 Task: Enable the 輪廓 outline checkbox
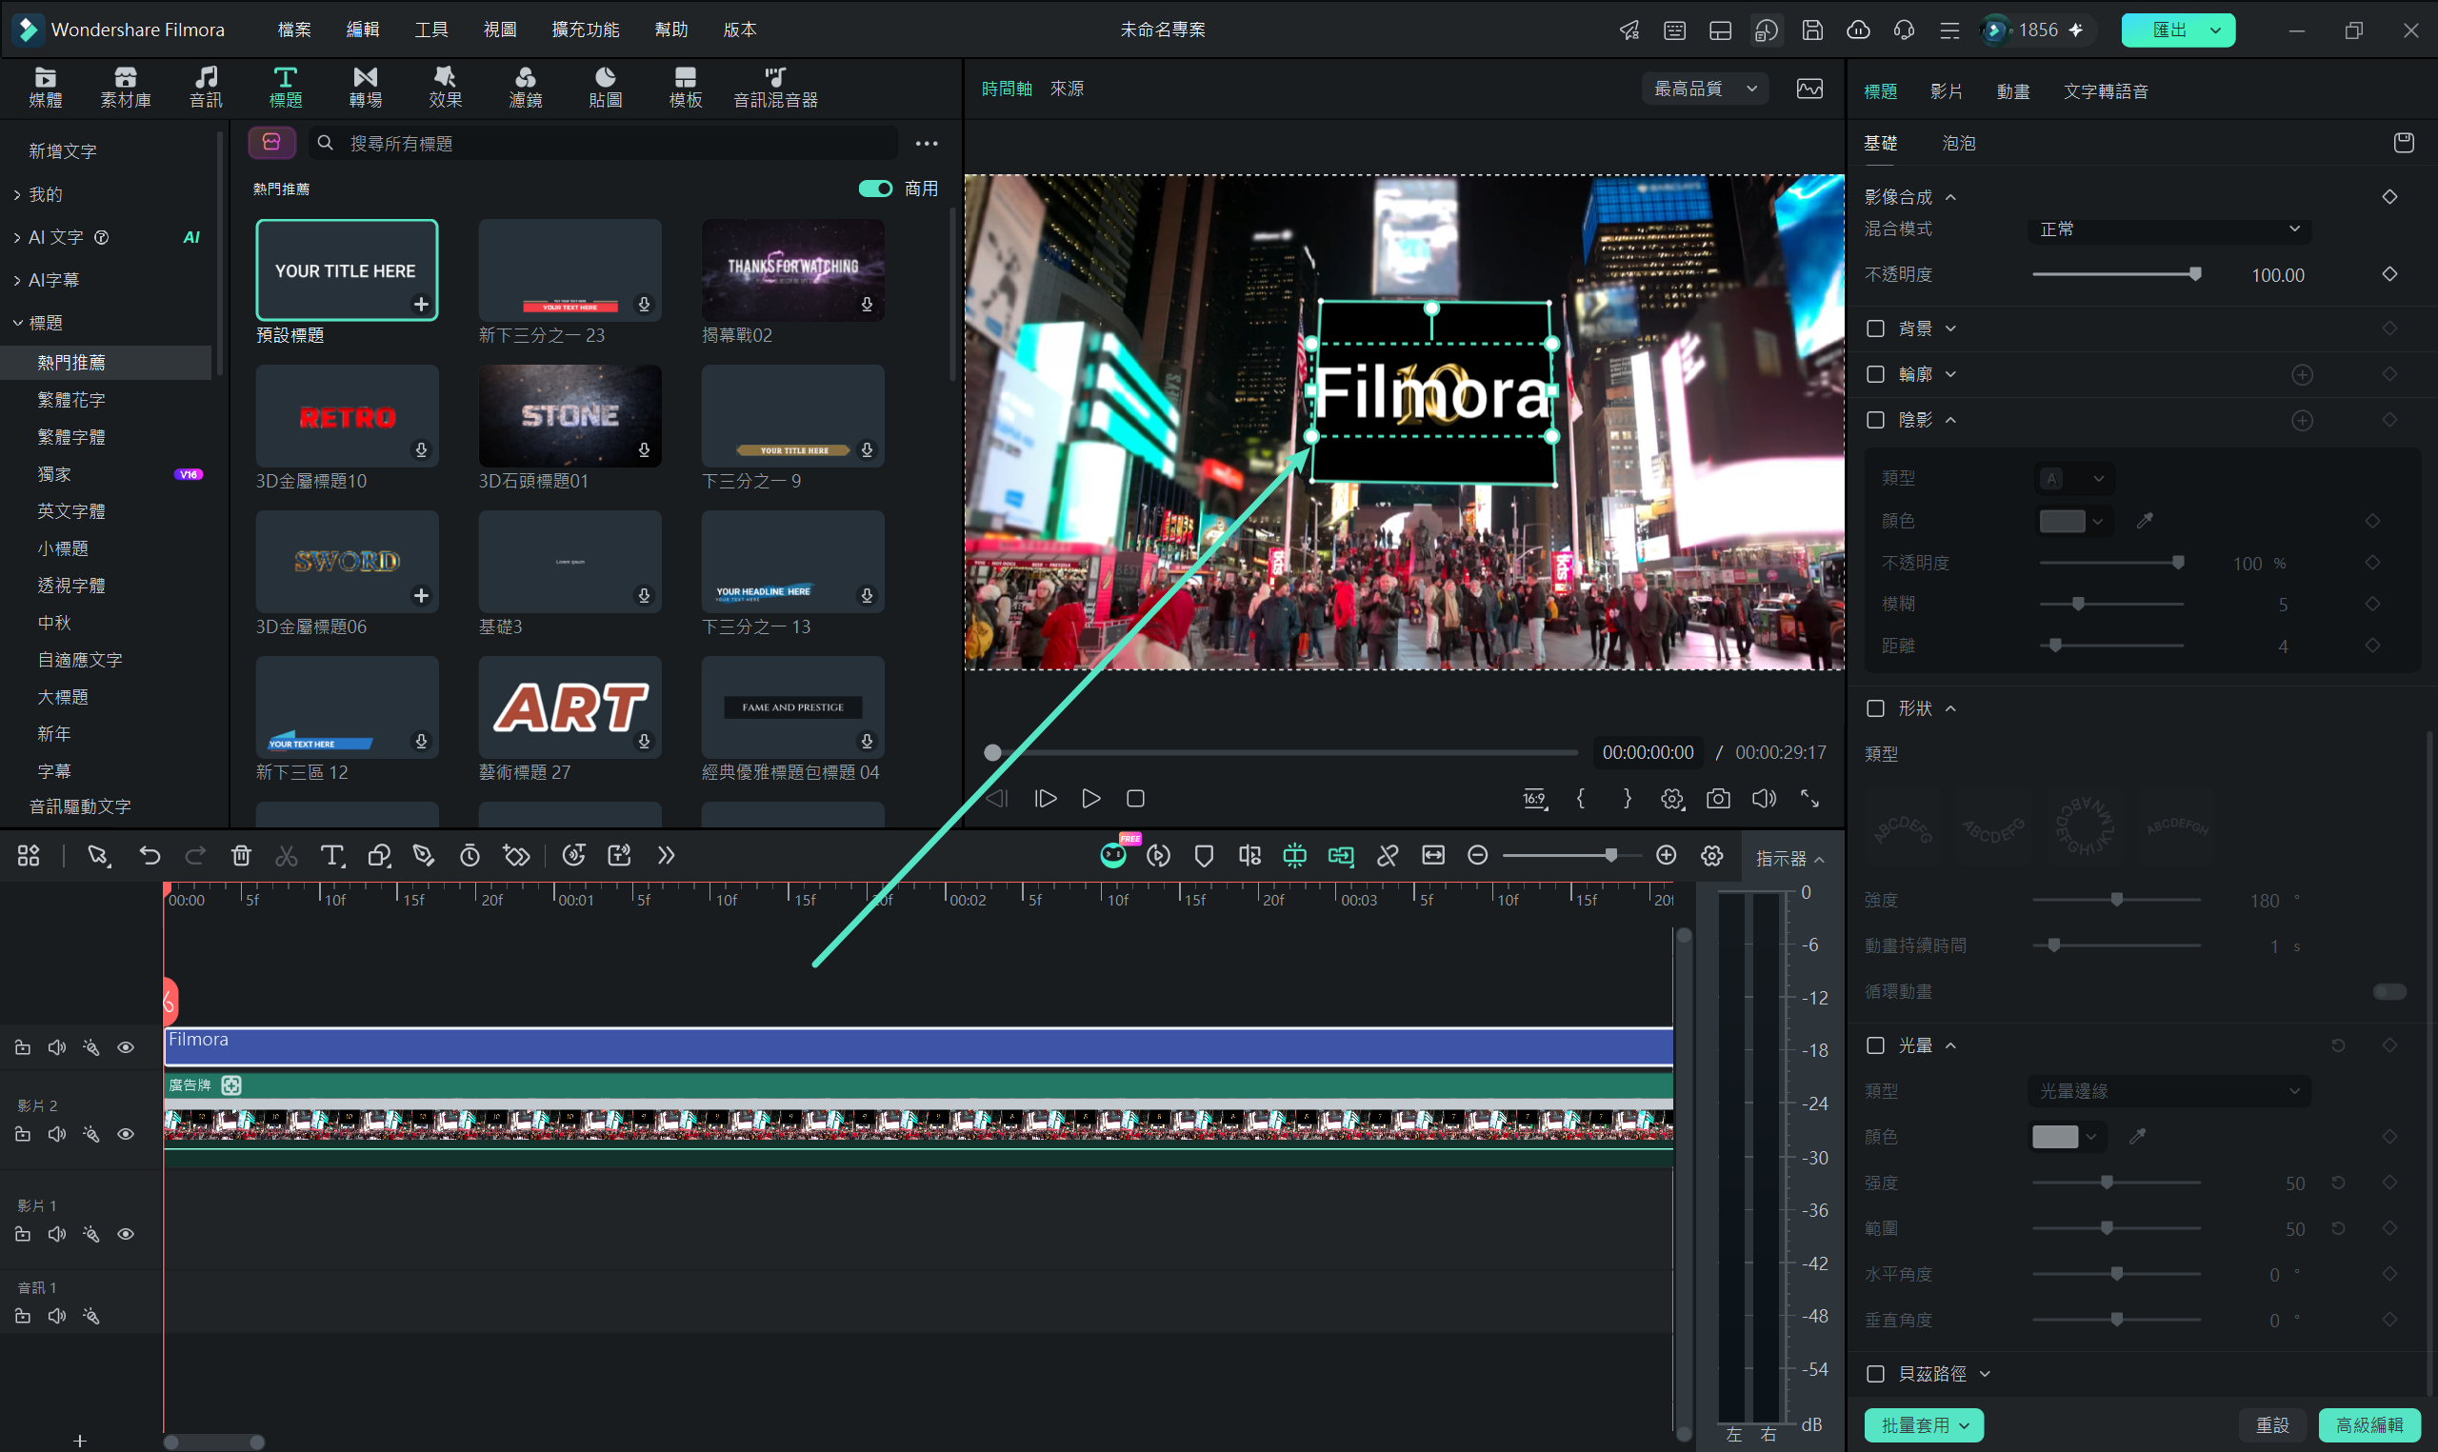point(1875,375)
